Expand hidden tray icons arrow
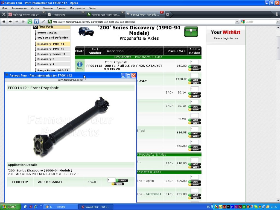Screen dimensions: 280x210 click(212, 207)
